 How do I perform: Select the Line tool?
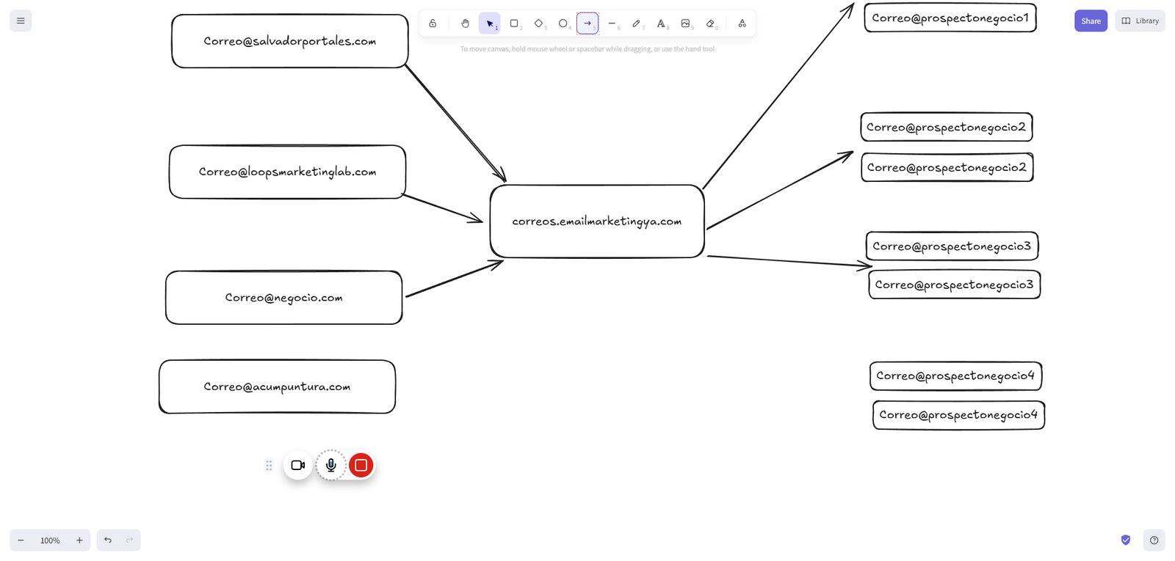[x=612, y=23]
